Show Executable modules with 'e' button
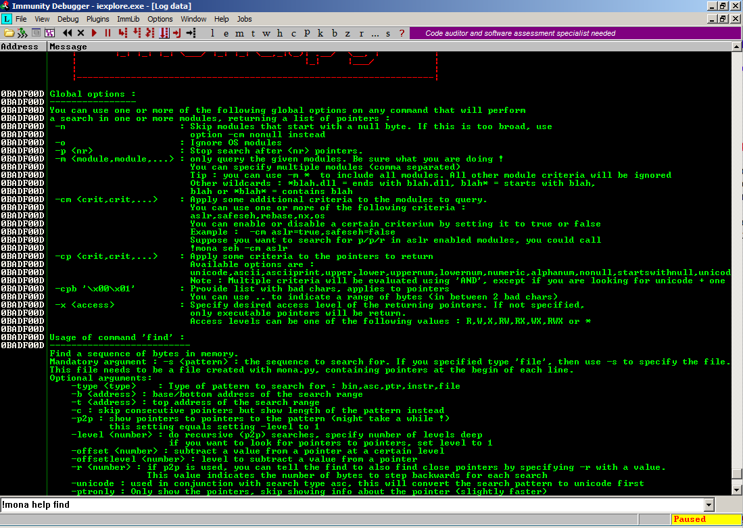743x528 pixels. 226,33
